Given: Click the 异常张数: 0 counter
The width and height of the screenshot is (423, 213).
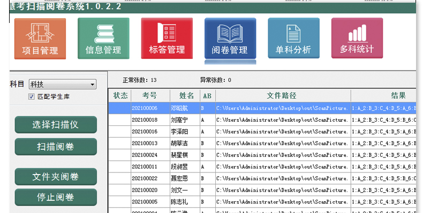Looking at the screenshot, I should coord(215,80).
